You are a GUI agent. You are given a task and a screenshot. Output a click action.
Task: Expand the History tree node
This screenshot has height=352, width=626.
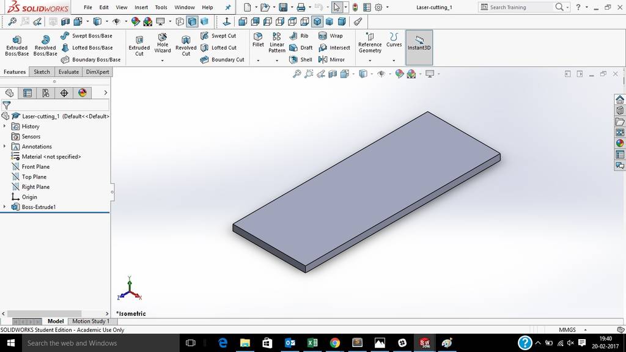4,126
